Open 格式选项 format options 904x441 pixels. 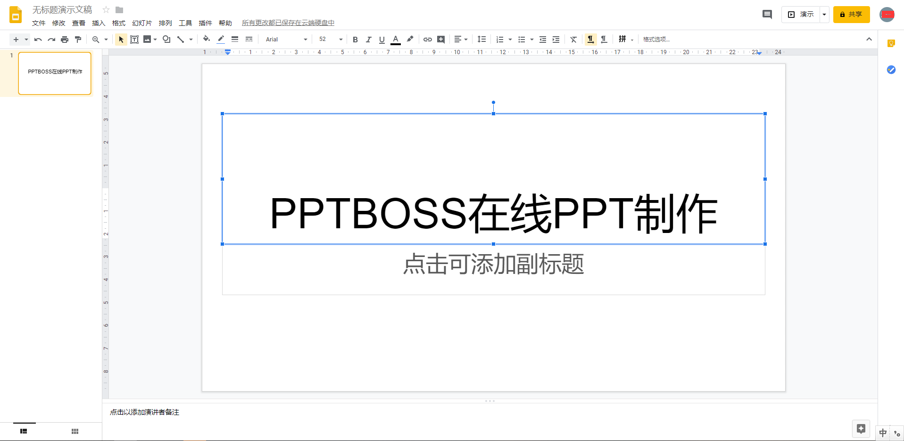tap(656, 40)
